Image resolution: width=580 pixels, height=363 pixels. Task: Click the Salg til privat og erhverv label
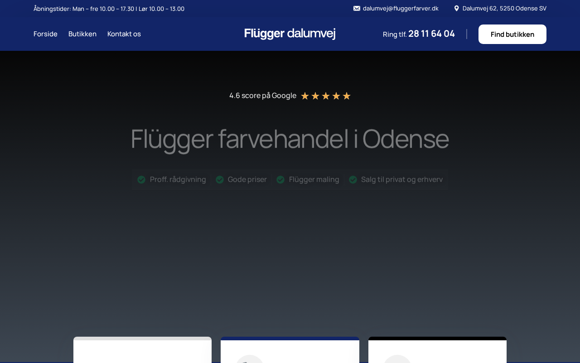(x=402, y=180)
